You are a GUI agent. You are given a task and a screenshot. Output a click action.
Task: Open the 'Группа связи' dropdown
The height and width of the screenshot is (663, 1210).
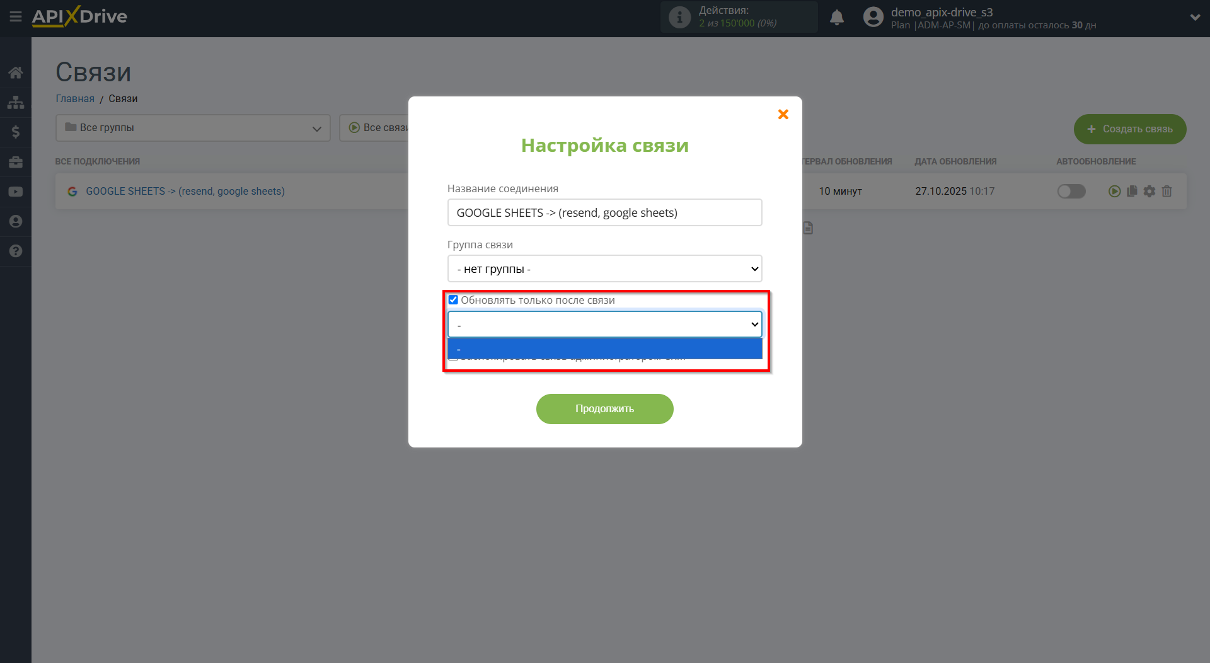tap(605, 268)
